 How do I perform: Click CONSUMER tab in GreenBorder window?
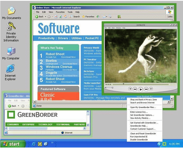(x=13, y=125)
